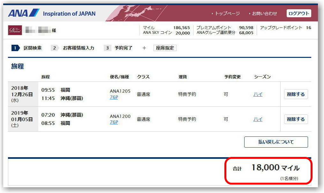
Task: Click the アップグレードポイント value 16
Action: (308, 28)
